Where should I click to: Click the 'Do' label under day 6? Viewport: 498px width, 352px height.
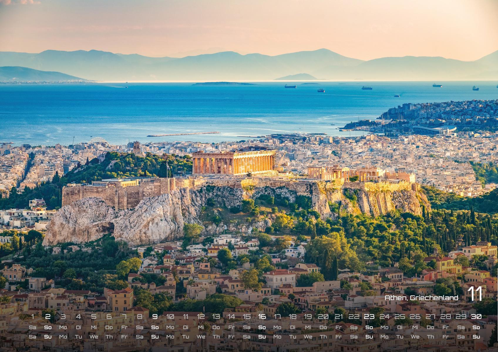[109, 327]
